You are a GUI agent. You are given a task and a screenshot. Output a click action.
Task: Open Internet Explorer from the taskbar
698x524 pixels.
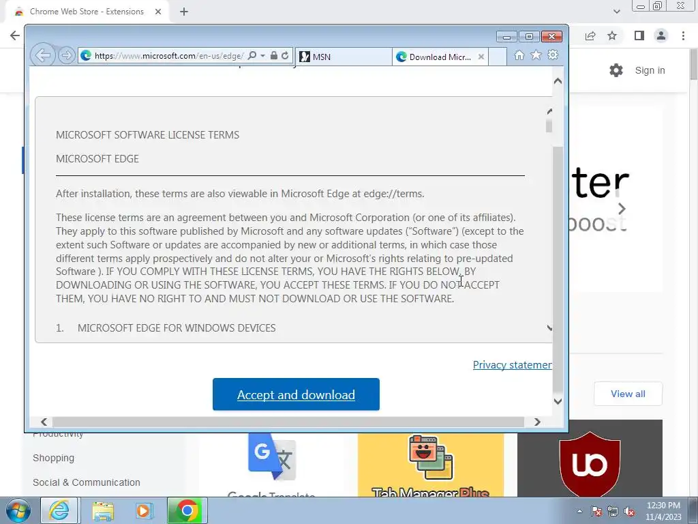tap(59, 510)
